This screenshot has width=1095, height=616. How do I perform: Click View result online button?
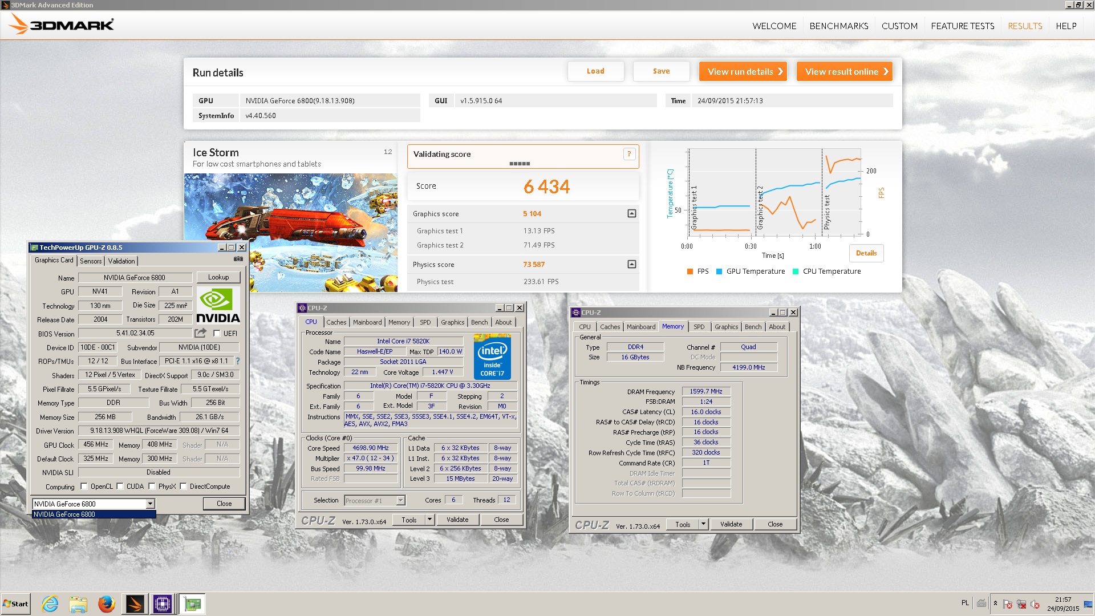844,71
